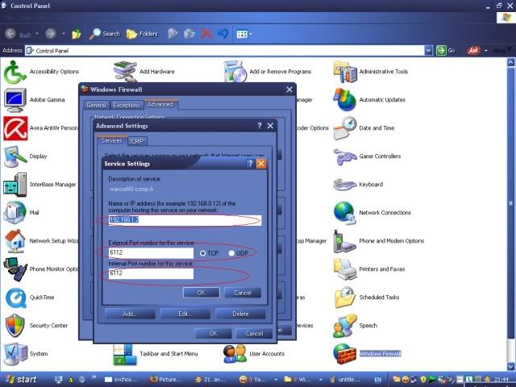This screenshot has width=516, height=387.
Task: Open System icon
Action: coord(15,354)
